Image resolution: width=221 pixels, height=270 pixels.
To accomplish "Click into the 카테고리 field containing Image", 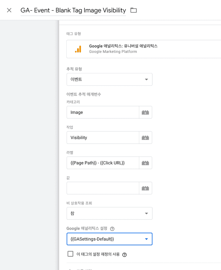I will tap(102, 112).
